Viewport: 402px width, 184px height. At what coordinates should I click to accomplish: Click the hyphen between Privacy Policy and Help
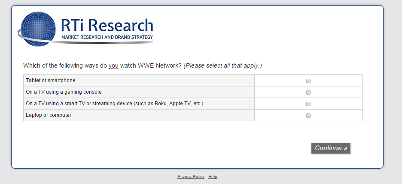point(207,177)
